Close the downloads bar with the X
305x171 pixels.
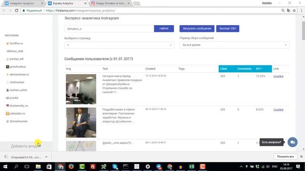coord(301,156)
